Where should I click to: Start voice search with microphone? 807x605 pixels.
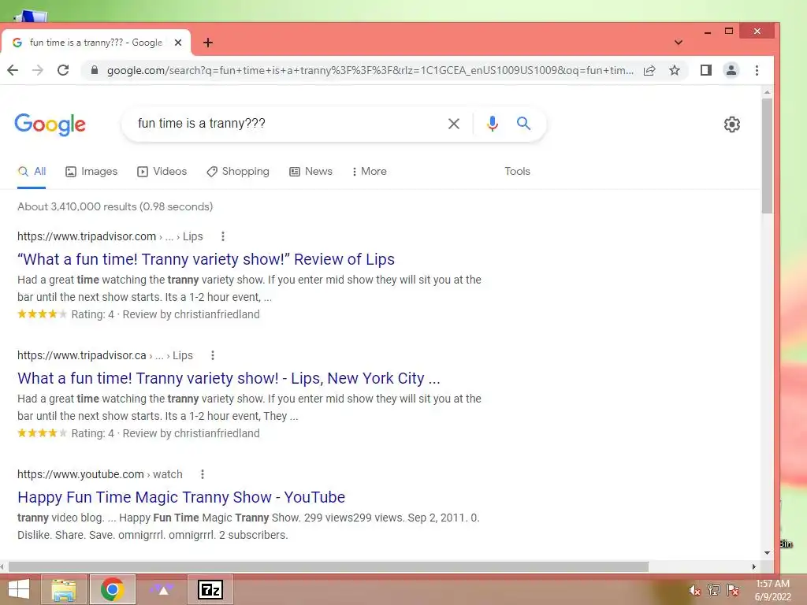[493, 124]
